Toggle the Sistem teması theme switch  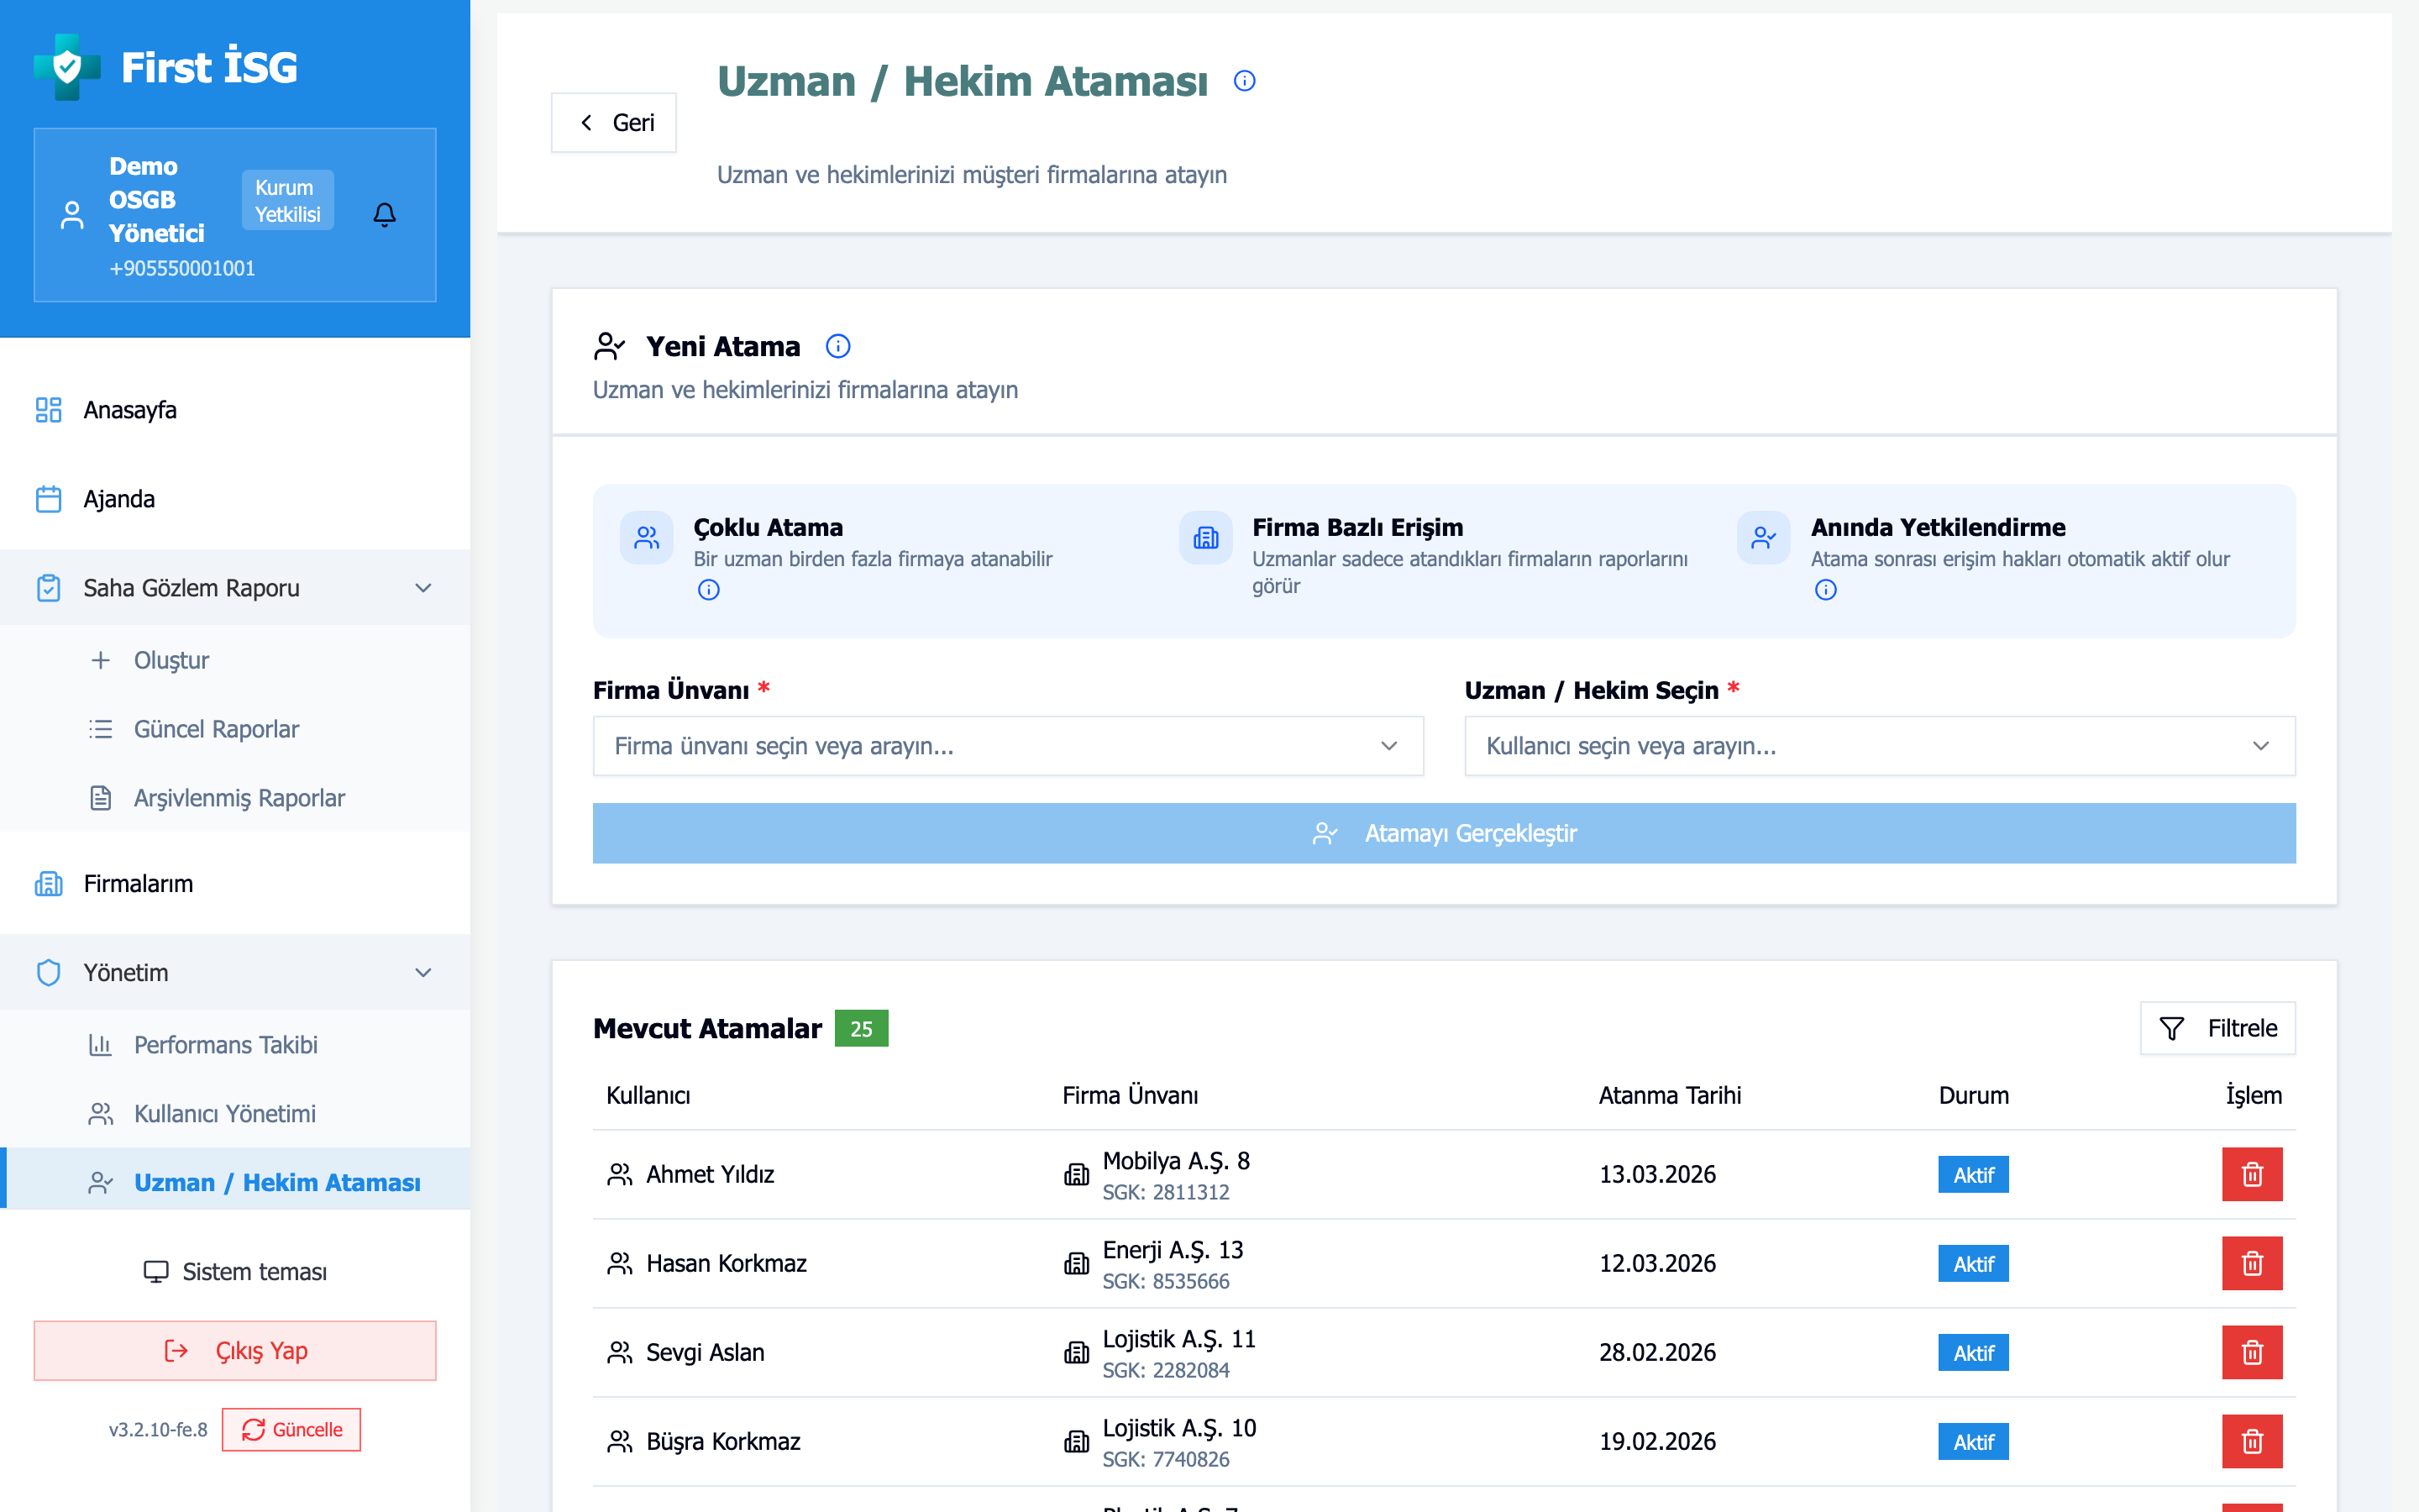(x=236, y=1272)
